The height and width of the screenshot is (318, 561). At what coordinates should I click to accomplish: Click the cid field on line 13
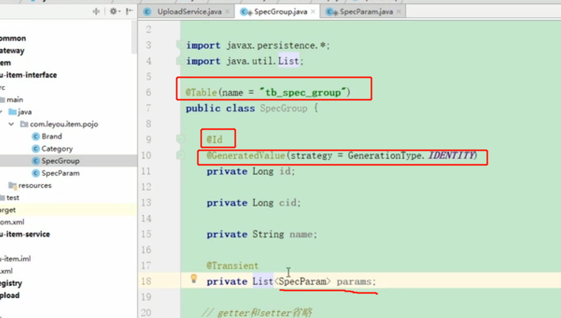(x=287, y=203)
